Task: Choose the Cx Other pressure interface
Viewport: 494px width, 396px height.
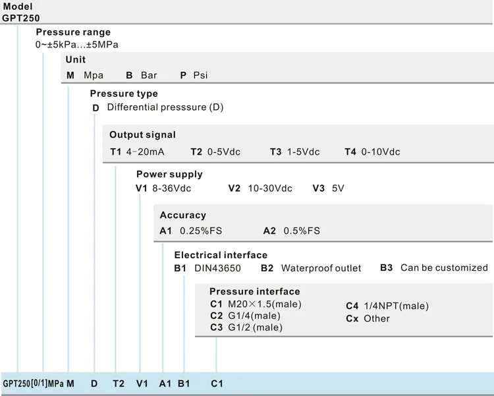Action: (368, 319)
